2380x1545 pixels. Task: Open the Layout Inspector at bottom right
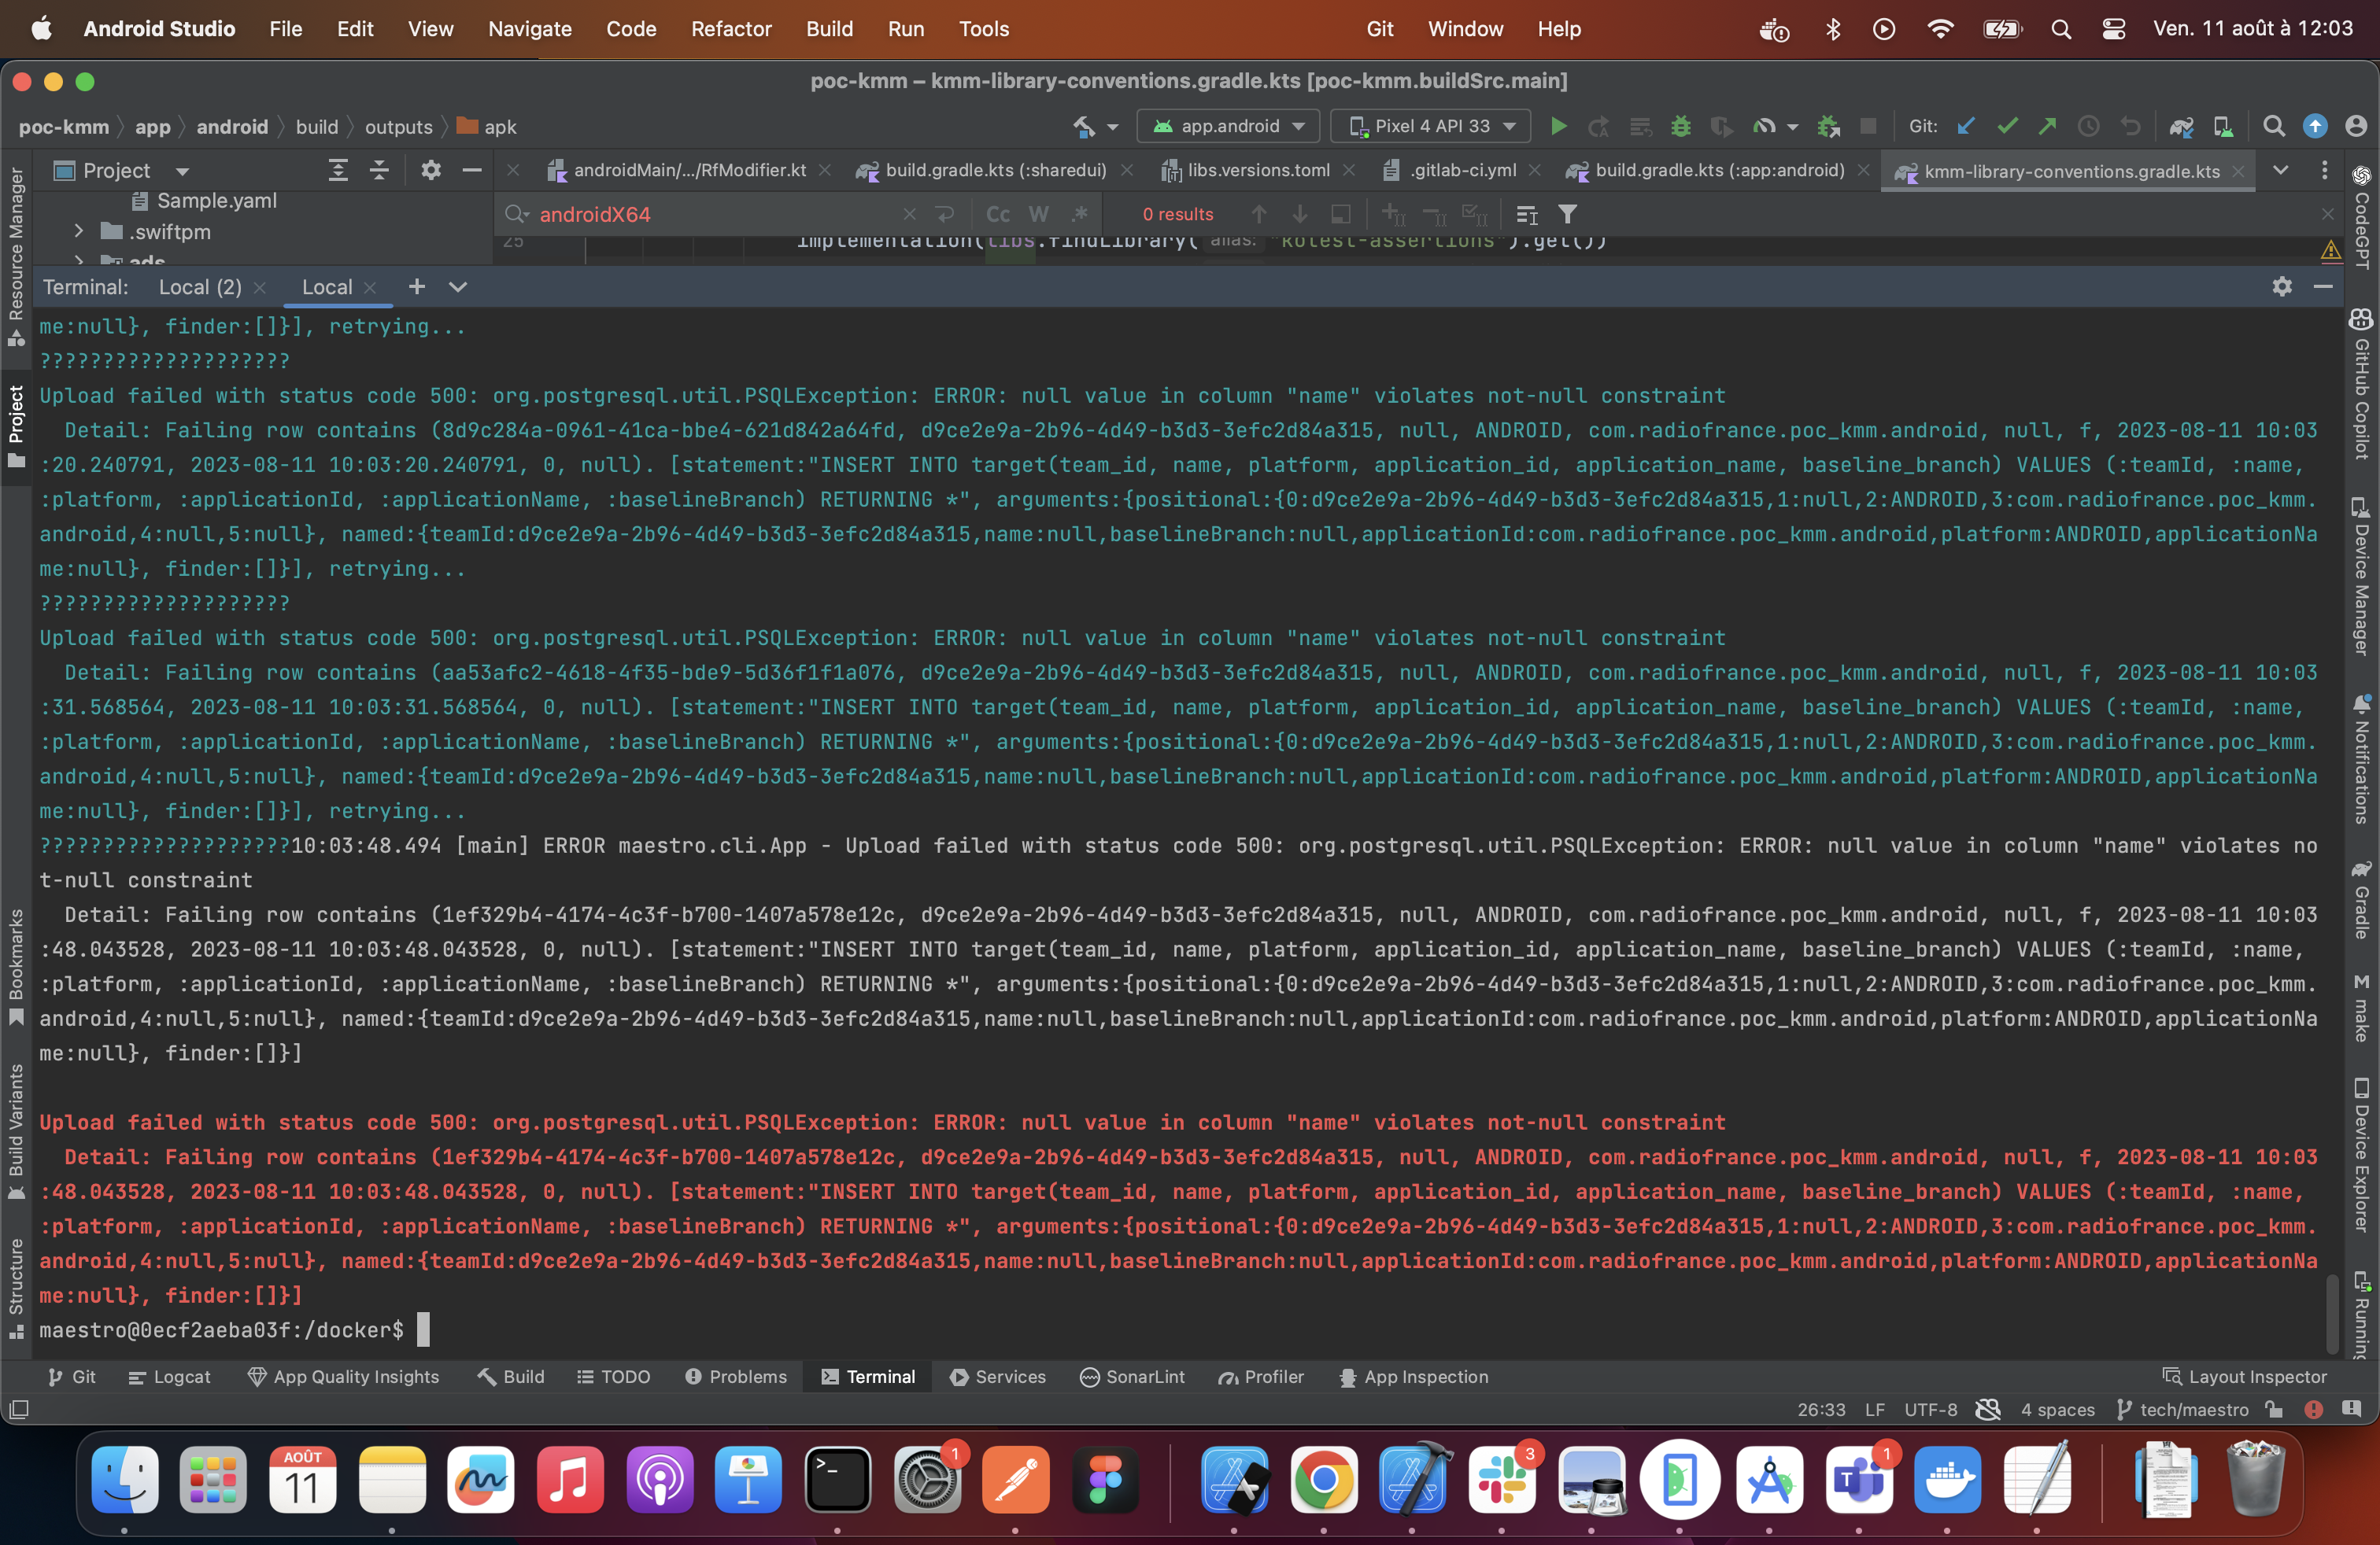pyautogui.click(x=2245, y=1376)
